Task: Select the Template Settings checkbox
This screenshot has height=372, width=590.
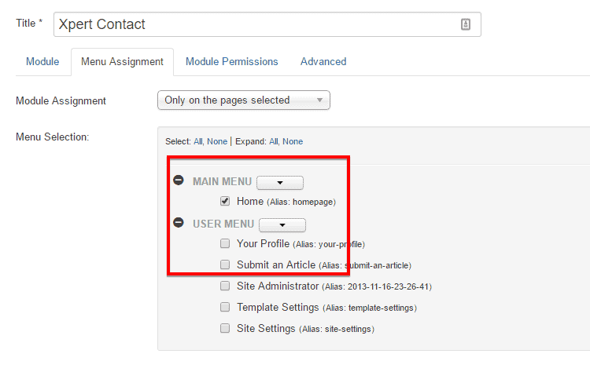Action: tap(225, 307)
